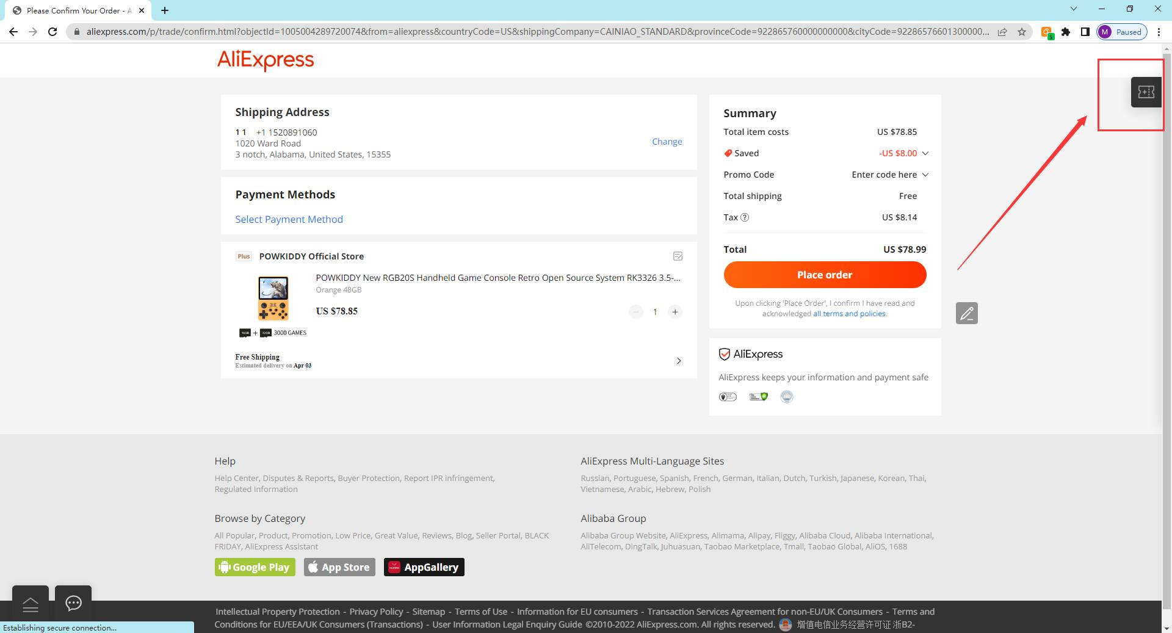Change the shipping address
This screenshot has height=633, width=1172.
coord(667,142)
